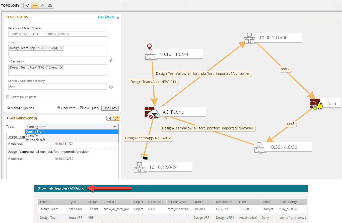Select the path analysis toolbar icon
The width and height of the screenshot is (342, 223).
[x=35, y=6]
